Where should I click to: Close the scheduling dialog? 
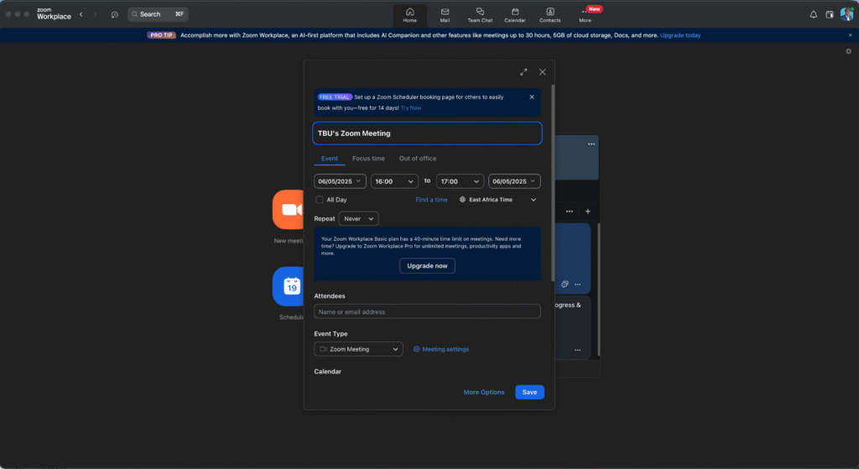pyautogui.click(x=543, y=72)
